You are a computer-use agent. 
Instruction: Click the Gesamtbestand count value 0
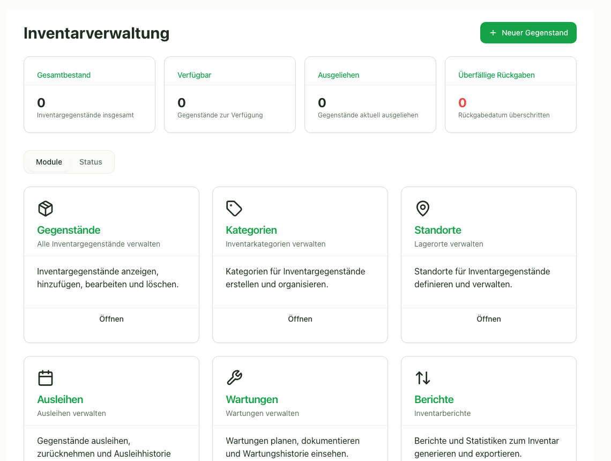pyautogui.click(x=41, y=103)
